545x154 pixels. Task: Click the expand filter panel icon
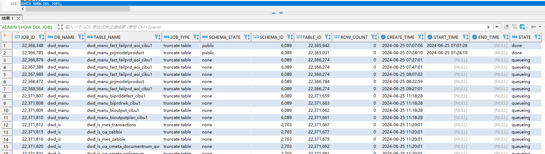pos(60,27)
